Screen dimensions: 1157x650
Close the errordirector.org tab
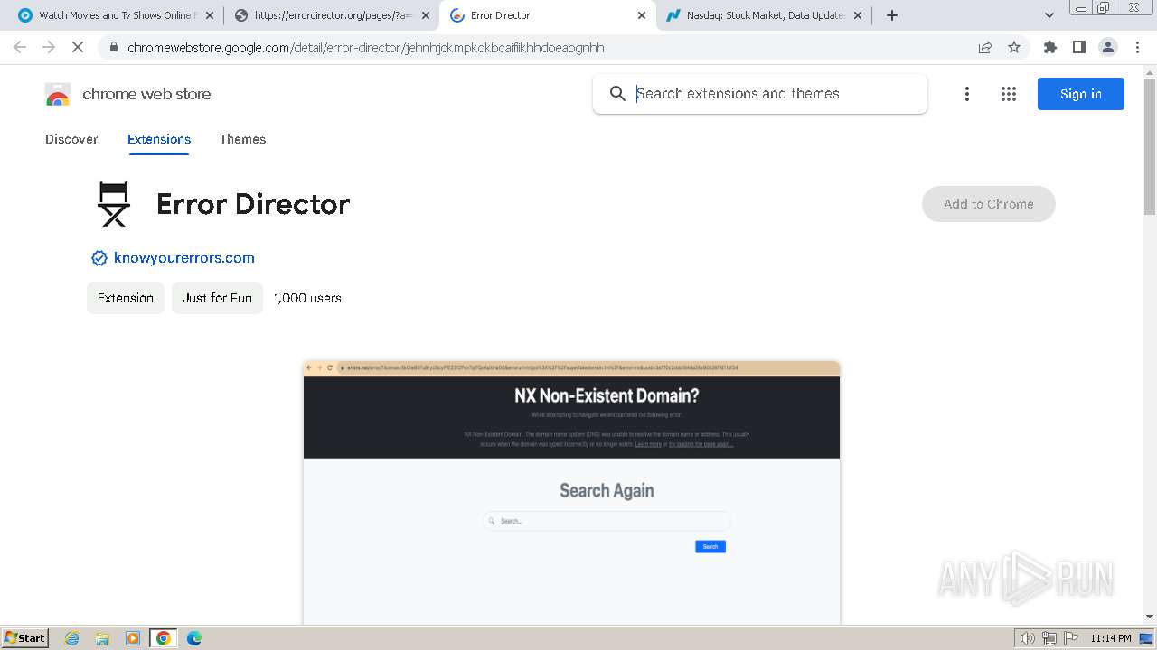click(426, 15)
